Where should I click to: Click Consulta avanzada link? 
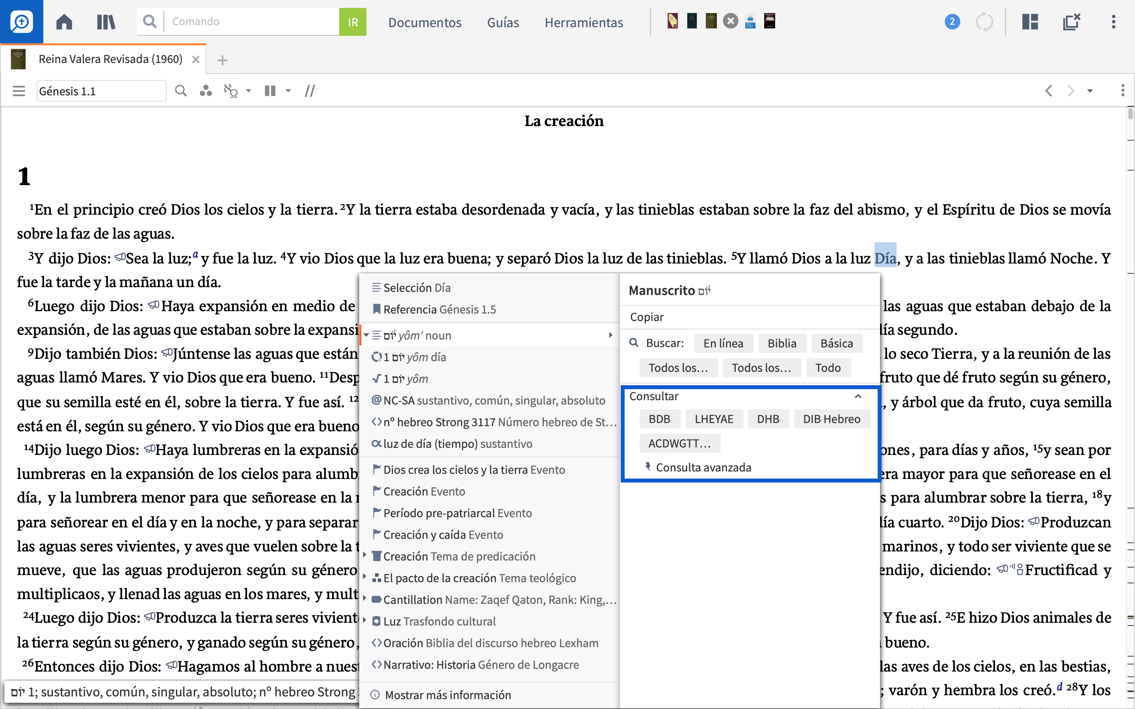703,467
